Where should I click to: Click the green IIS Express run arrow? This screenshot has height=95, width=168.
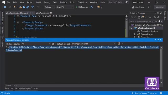76,7
